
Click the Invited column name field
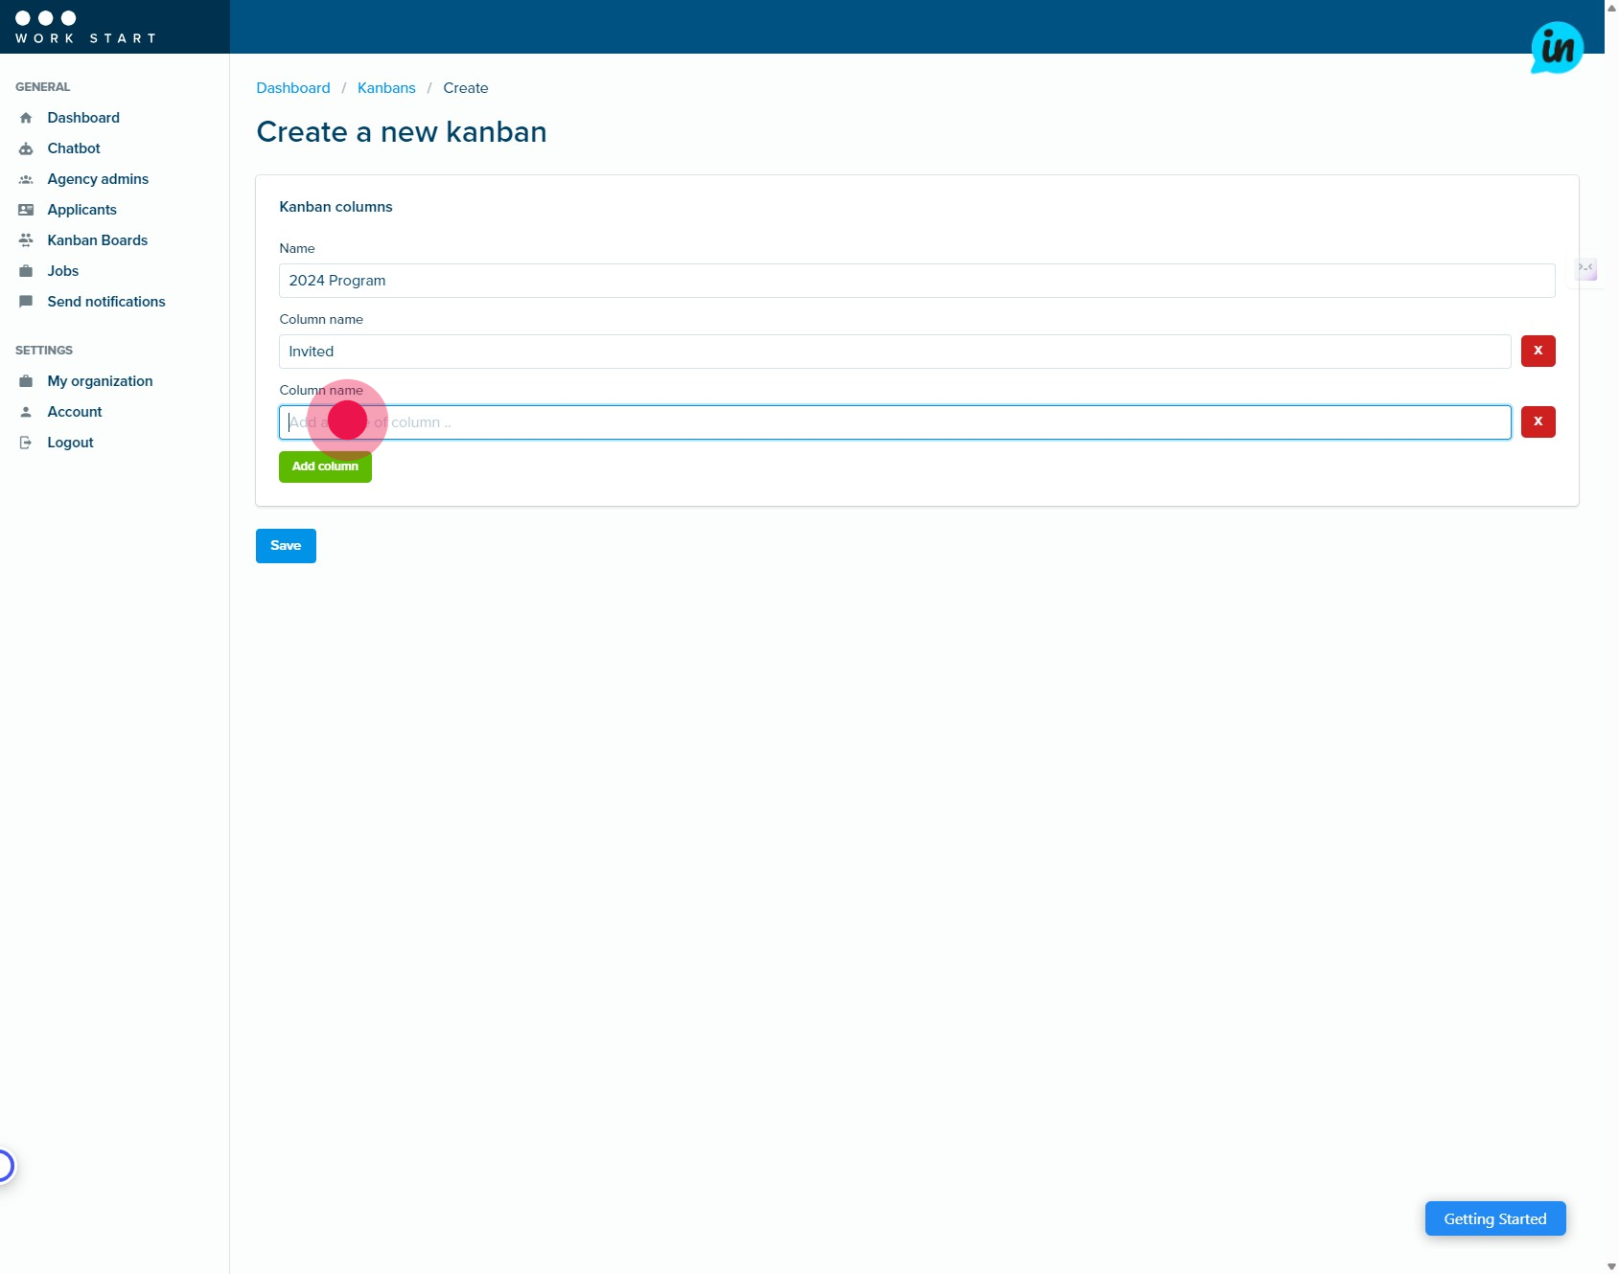(x=894, y=352)
